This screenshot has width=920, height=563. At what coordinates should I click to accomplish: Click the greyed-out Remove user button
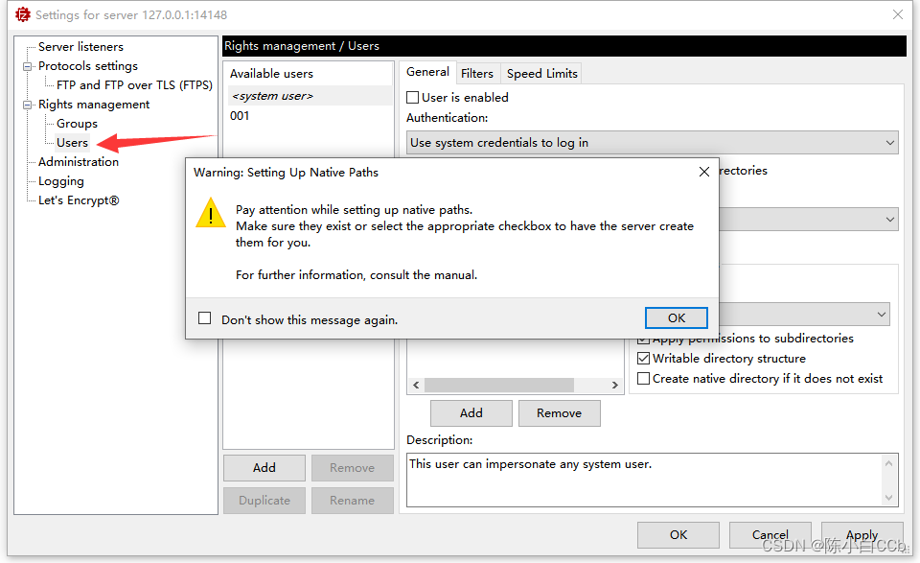(352, 467)
